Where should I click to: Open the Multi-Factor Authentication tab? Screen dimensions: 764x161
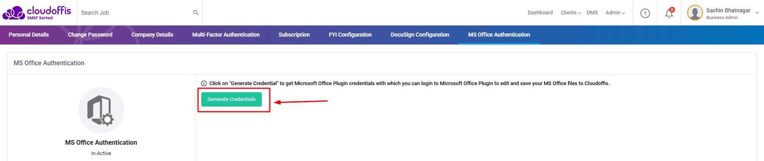click(226, 35)
